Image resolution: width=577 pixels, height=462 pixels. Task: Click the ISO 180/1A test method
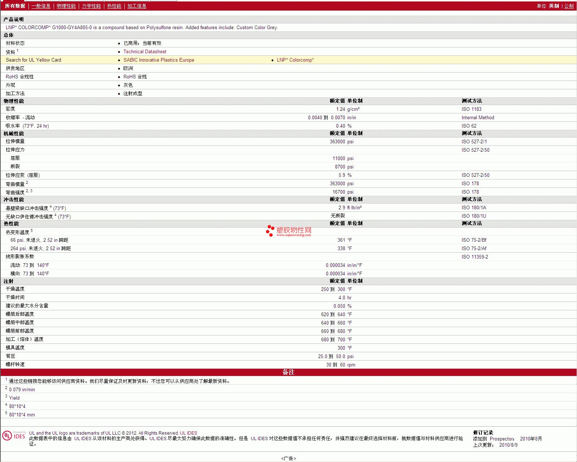coord(474,208)
